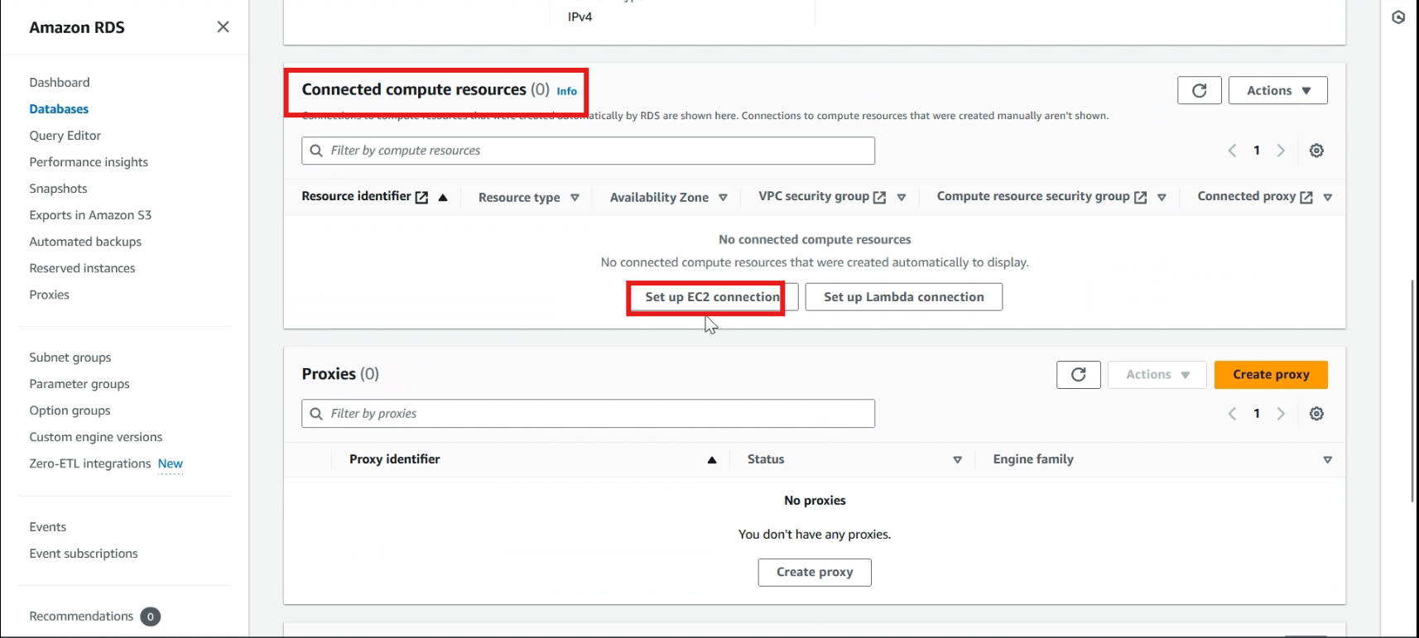Open Events page

48,526
